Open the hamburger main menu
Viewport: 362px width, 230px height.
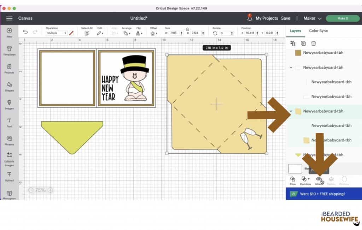click(10, 18)
